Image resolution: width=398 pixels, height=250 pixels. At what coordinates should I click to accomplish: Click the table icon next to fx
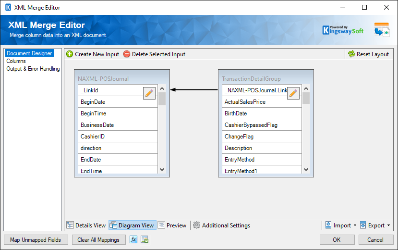tap(145, 239)
